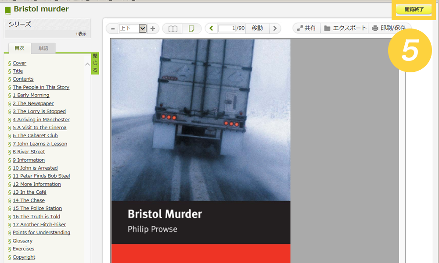Screen dimensions: 439x263
Task: Click the zoom in plus icon
Action: [153, 28]
